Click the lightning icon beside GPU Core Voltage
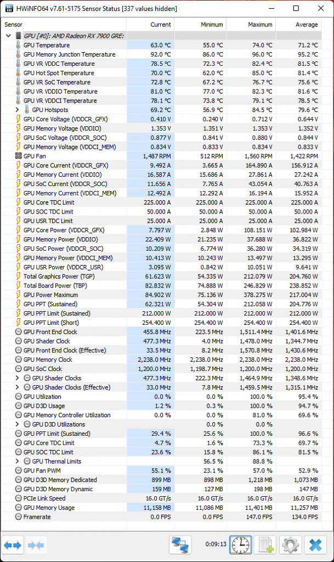The width and height of the screenshot is (334, 562). pyautogui.click(x=18, y=119)
